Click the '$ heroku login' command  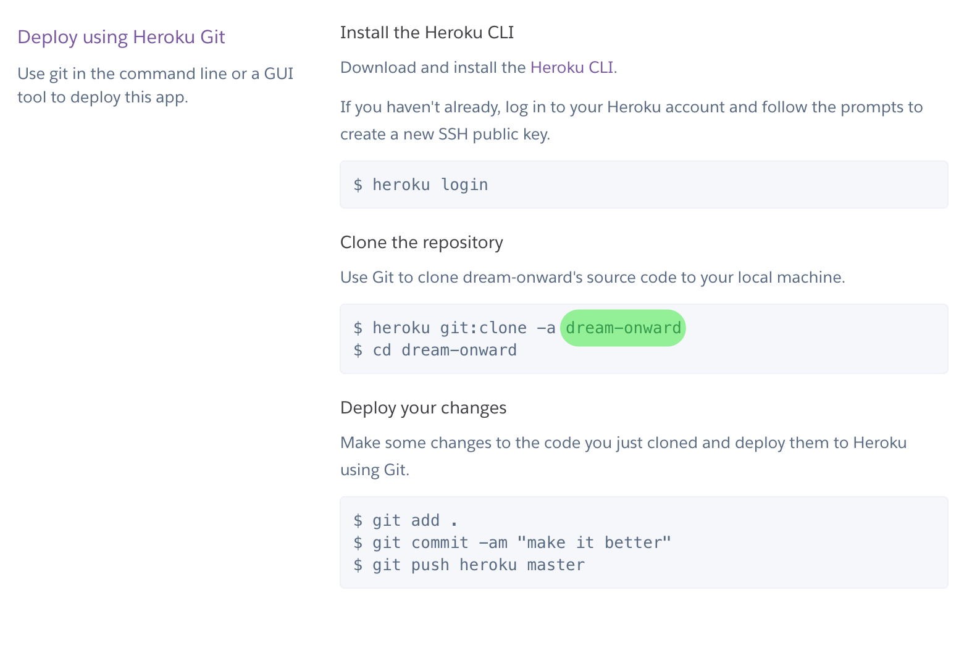click(421, 185)
